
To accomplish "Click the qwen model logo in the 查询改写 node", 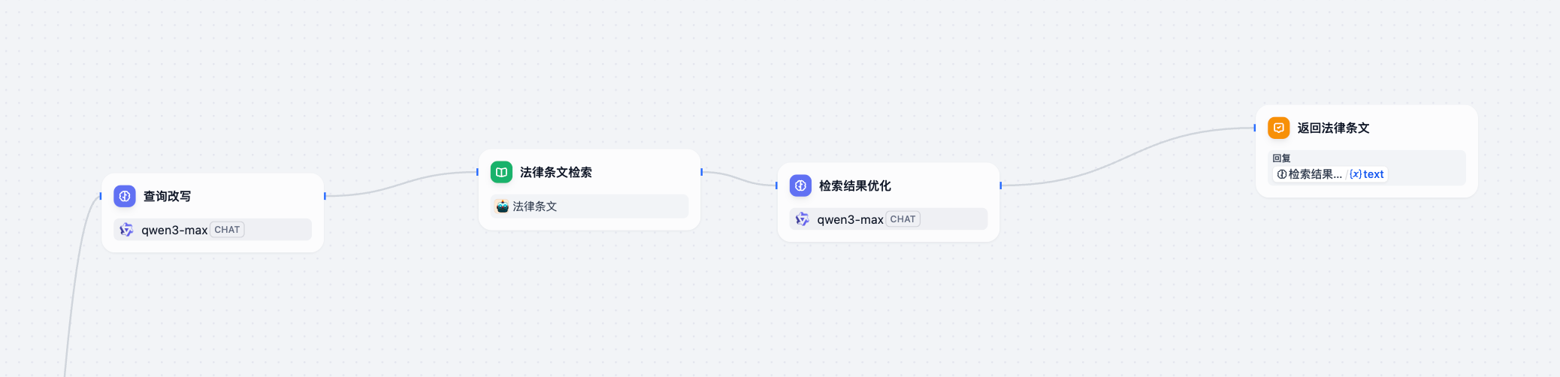I will 126,230.
